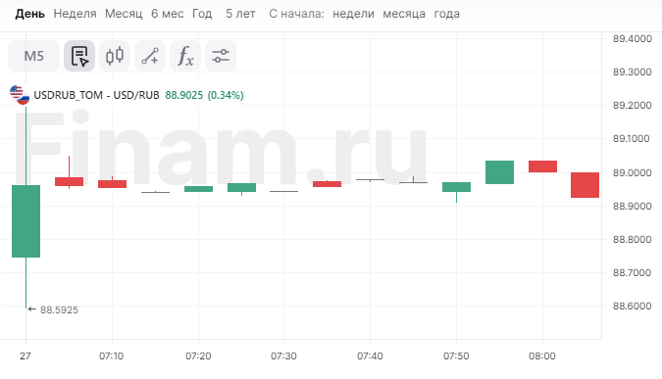
Task: Show data since start of месяца
Action: 404,14
